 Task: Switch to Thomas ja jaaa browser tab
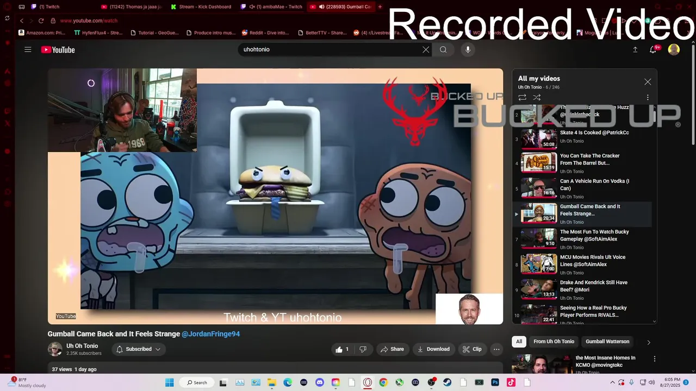[130, 7]
